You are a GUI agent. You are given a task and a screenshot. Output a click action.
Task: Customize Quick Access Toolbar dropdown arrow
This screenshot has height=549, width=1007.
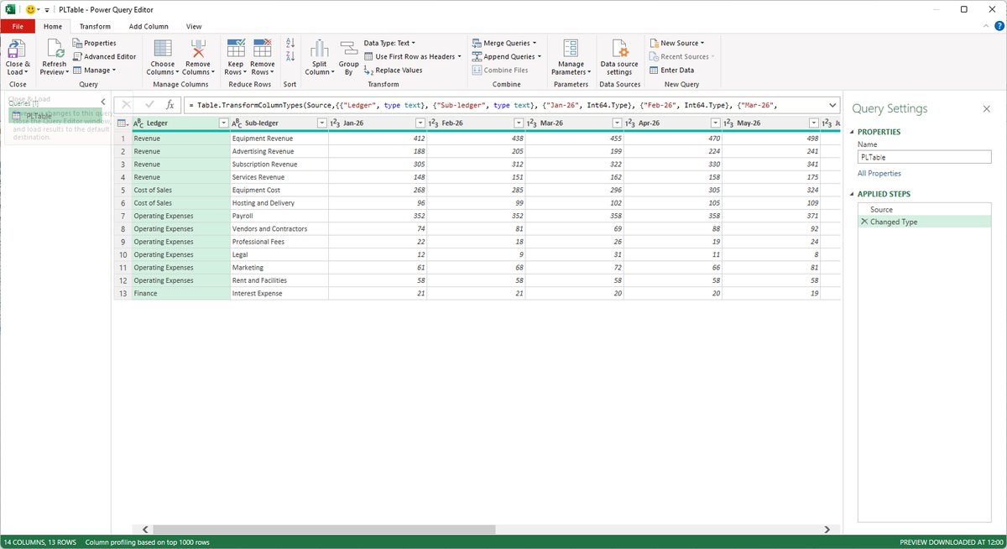tap(45, 10)
